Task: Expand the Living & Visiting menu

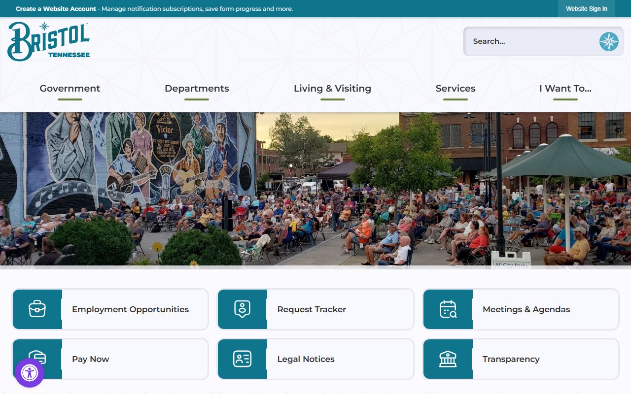Action: 332,89
